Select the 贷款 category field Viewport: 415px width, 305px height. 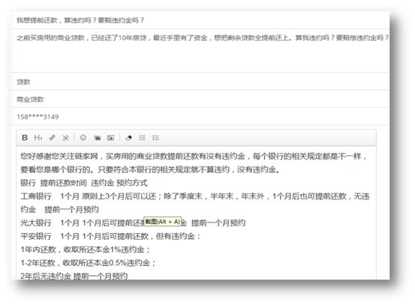[200, 82]
